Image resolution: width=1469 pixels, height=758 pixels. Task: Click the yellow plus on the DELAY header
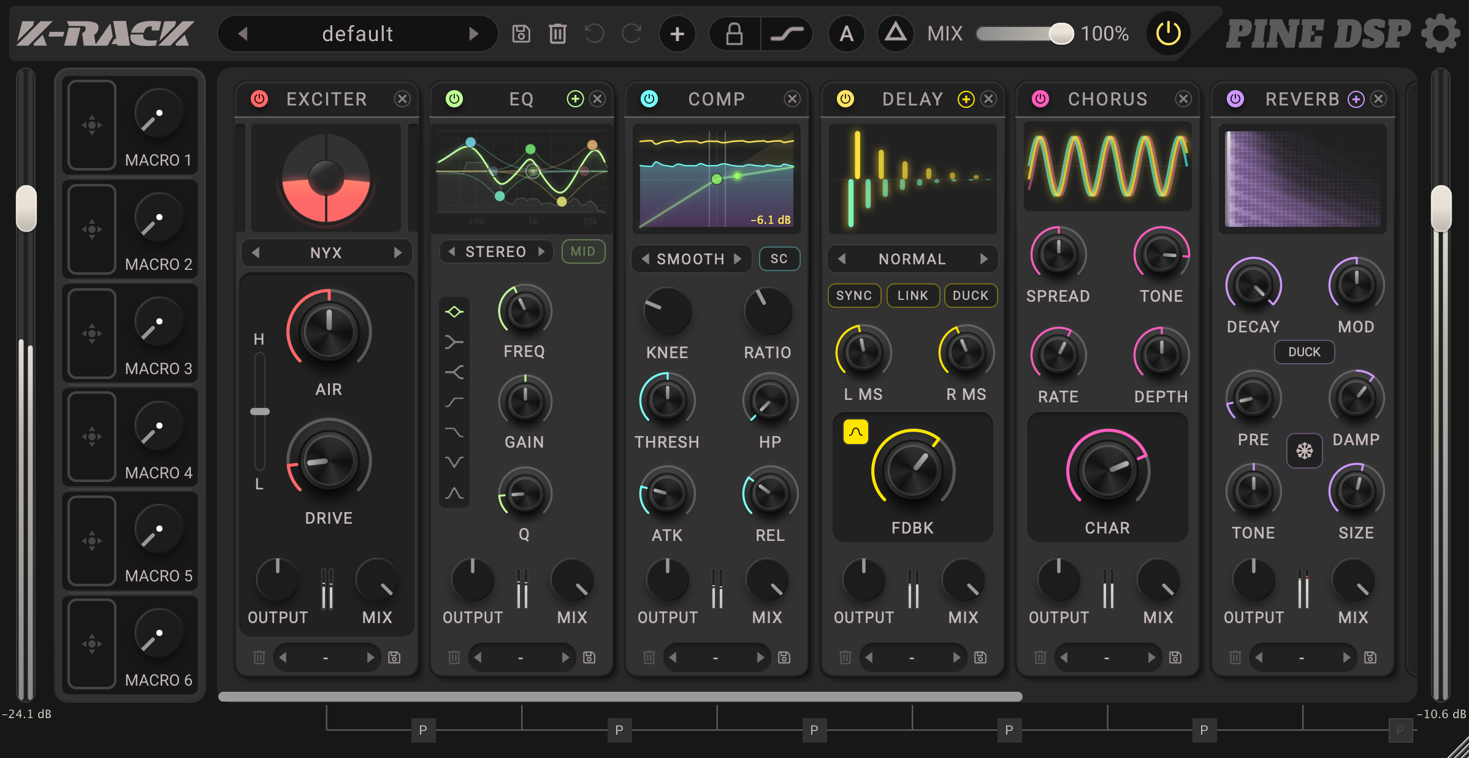coord(966,99)
